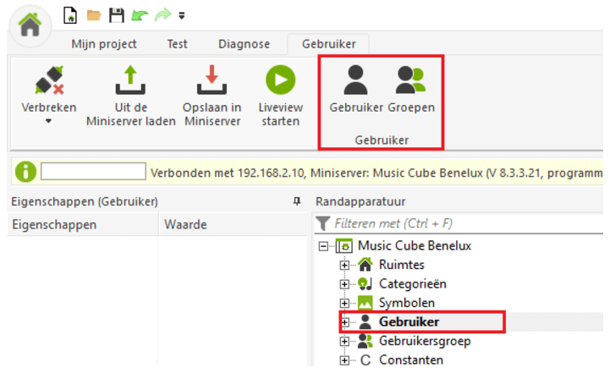The height and width of the screenshot is (379, 615).
Task: Create a new document from quick toolbar
Action: [71, 14]
